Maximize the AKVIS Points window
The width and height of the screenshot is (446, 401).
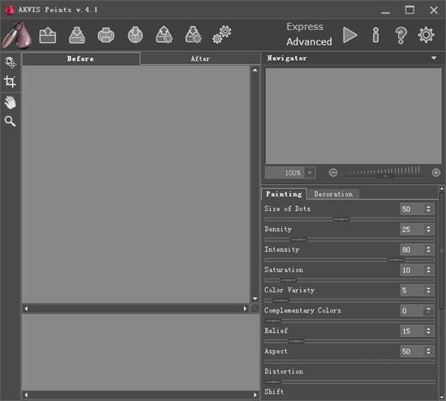[x=410, y=11]
